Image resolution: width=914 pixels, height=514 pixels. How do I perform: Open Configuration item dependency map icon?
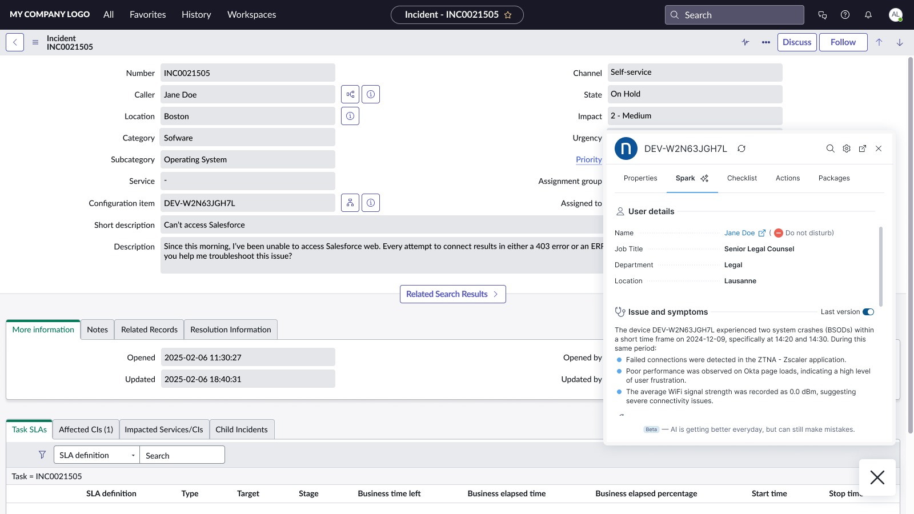[350, 203]
